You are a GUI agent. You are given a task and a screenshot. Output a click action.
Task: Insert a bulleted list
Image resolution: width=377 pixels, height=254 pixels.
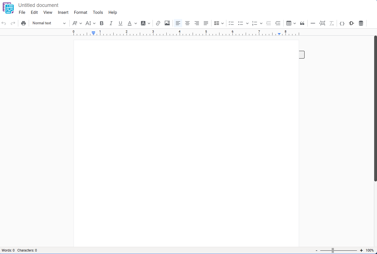click(x=240, y=23)
